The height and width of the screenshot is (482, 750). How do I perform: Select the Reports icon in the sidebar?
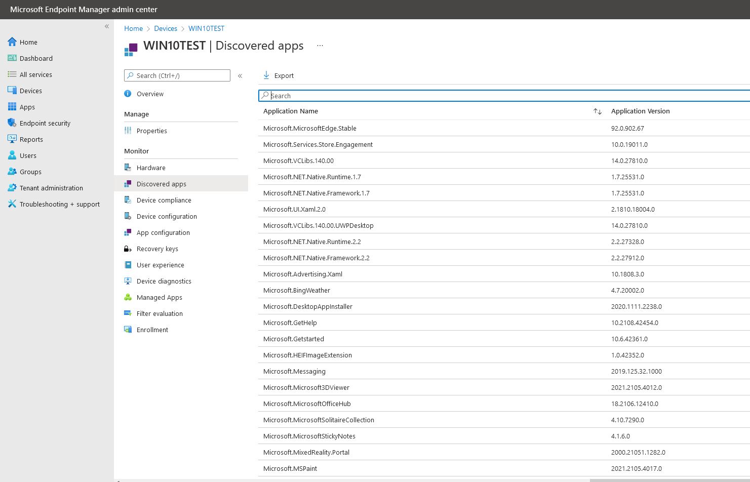(x=31, y=139)
